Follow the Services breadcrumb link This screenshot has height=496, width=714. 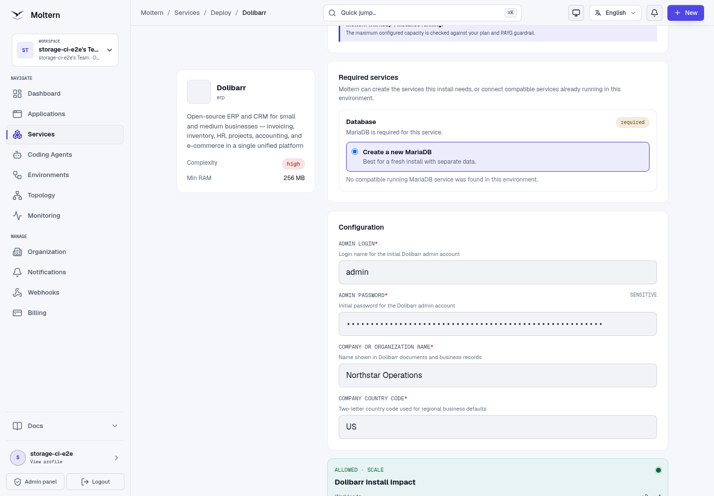pos(187,13)
